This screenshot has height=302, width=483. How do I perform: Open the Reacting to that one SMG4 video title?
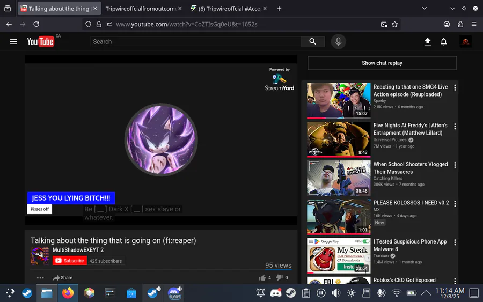411,91
